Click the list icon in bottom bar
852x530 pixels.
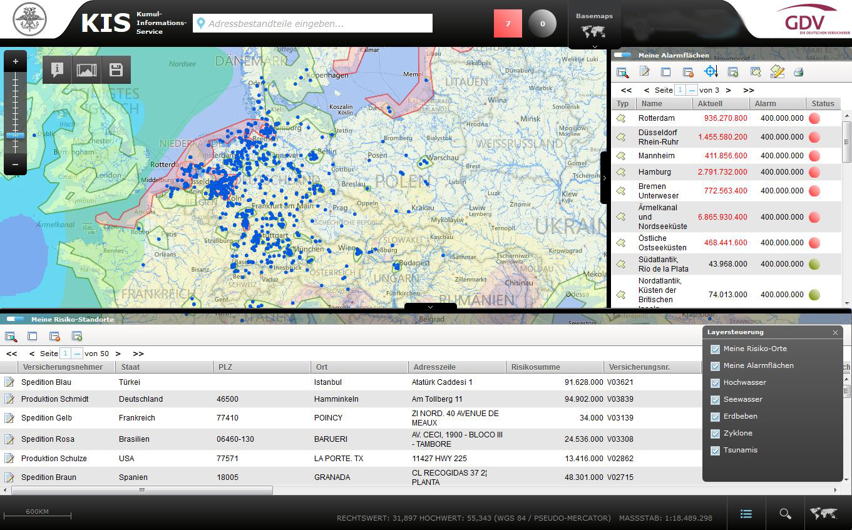click(x=746, y=514)
